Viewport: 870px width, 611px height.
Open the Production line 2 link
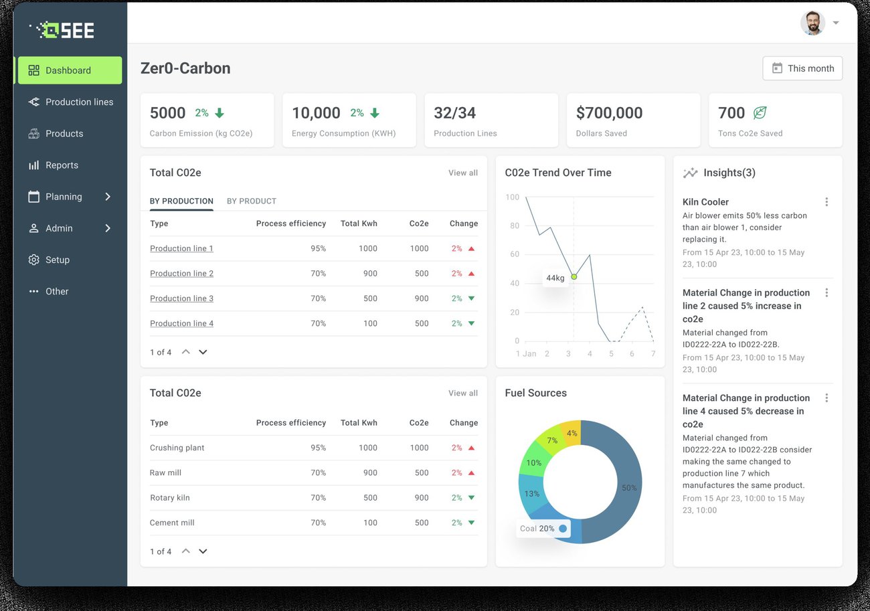coord(181,273)
